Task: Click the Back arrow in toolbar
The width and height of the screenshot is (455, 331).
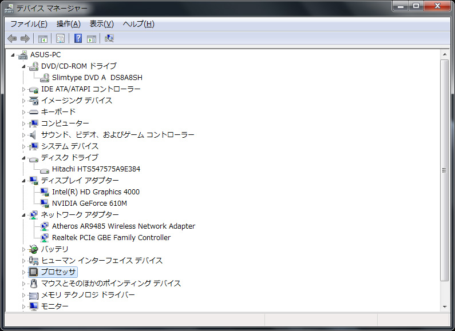Action: click(12, 38)
